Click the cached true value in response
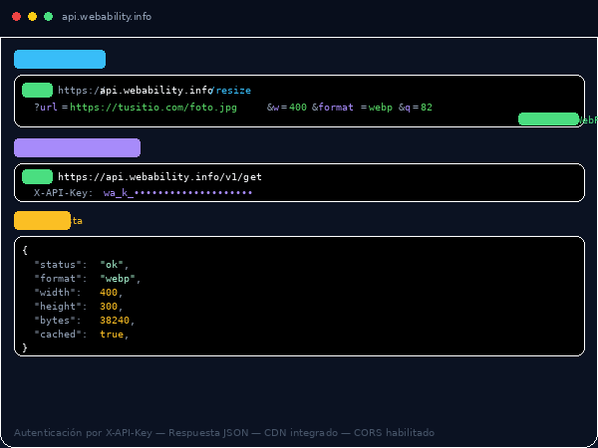This screenshot has height=448, width=598. point(113,335)
